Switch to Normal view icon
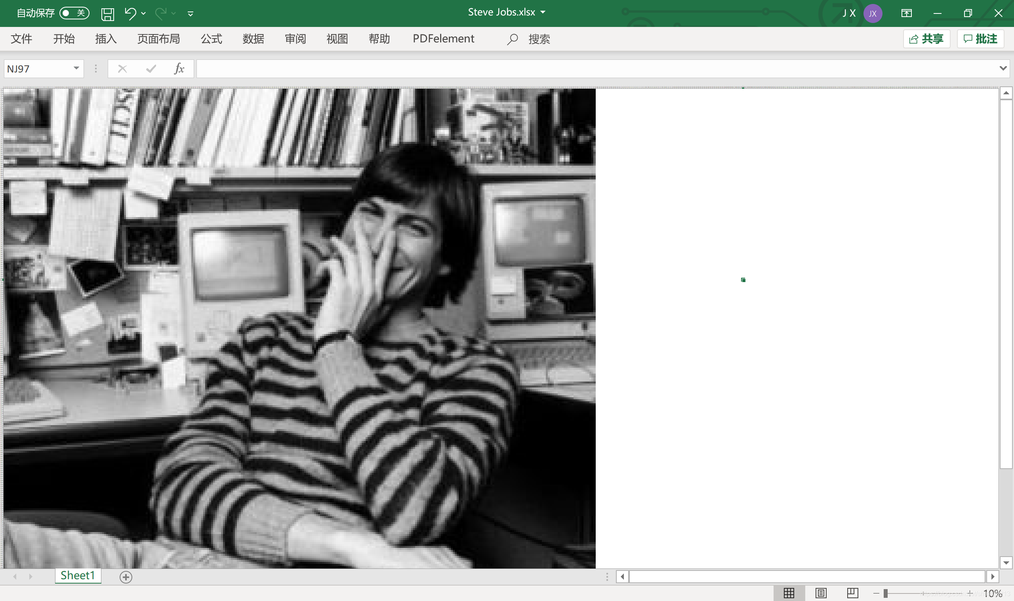 [x=789, y=593]
